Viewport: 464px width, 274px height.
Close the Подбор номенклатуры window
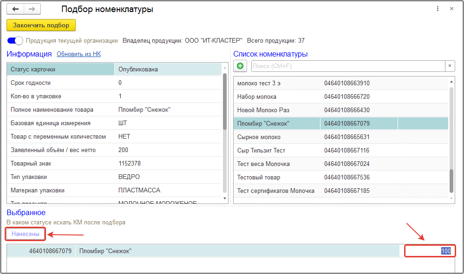tap(451, 9)
